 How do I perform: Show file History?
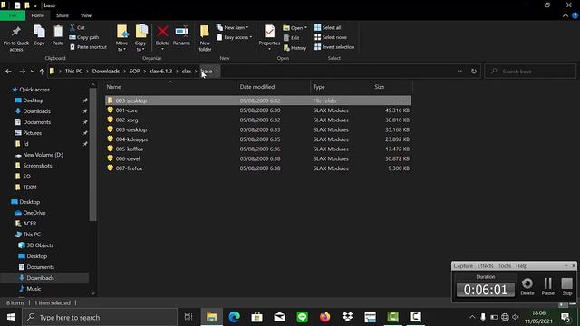click(295, 48)
